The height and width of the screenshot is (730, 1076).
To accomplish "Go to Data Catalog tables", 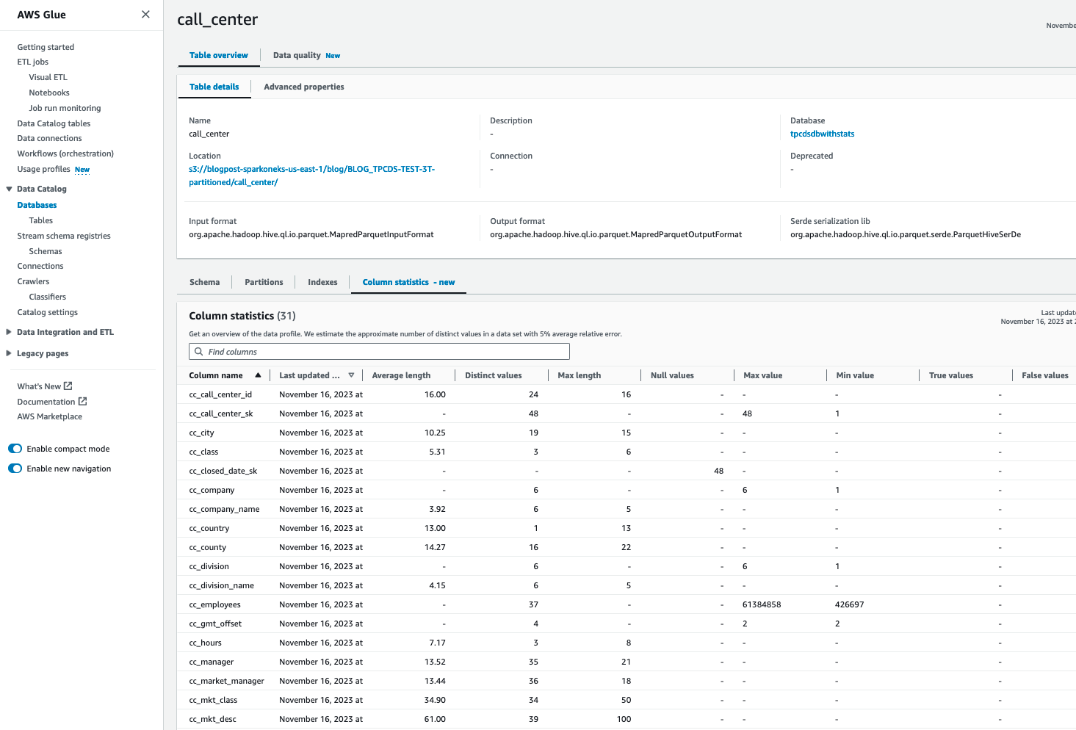I will 54,123.
